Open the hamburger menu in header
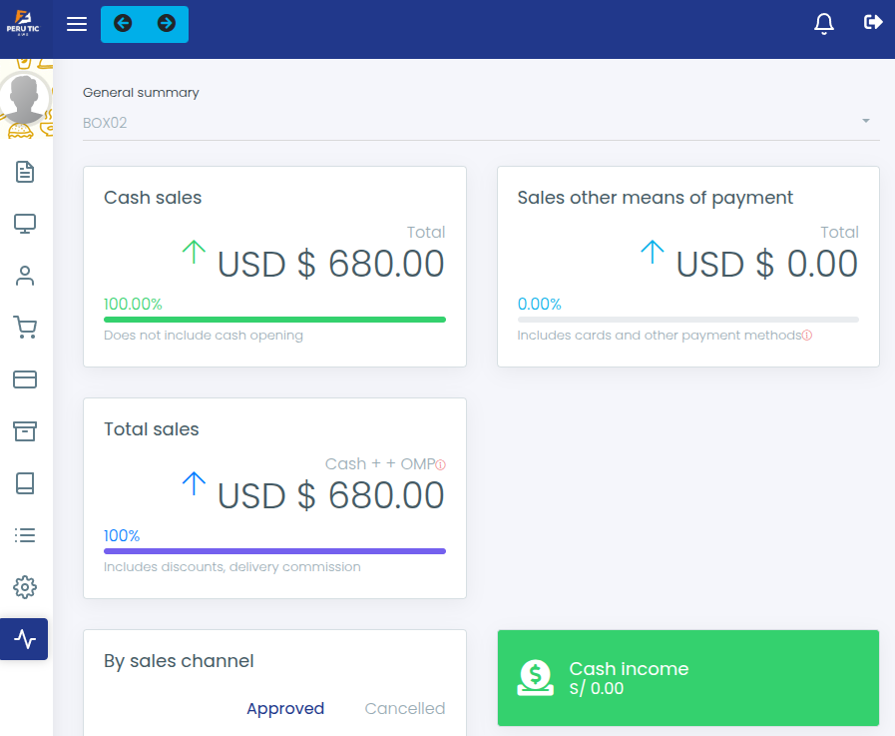This screenshot has width=895, height=736. tap(77, 24)
